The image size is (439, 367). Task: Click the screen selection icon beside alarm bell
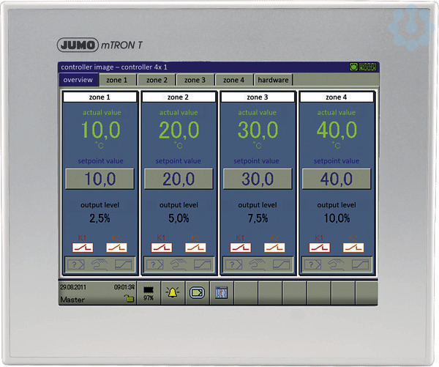coord(197,293)
